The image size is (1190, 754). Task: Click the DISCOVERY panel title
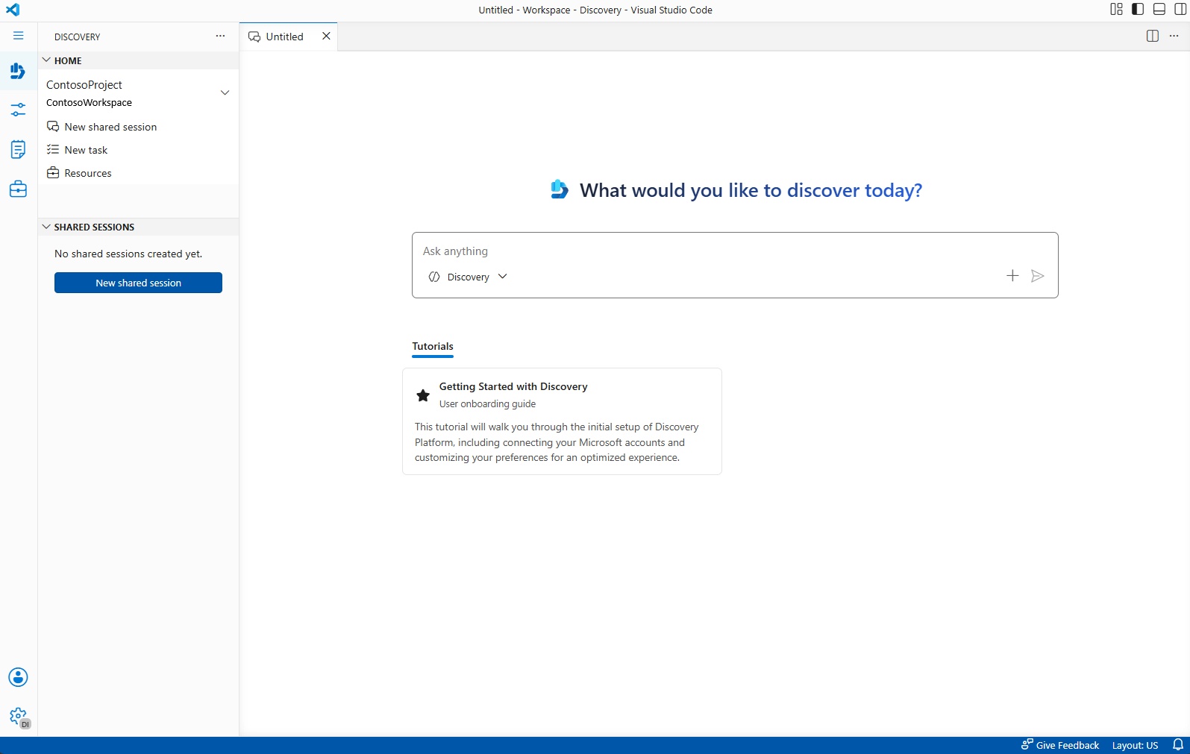pyautogui.click(x=77, y=37)
